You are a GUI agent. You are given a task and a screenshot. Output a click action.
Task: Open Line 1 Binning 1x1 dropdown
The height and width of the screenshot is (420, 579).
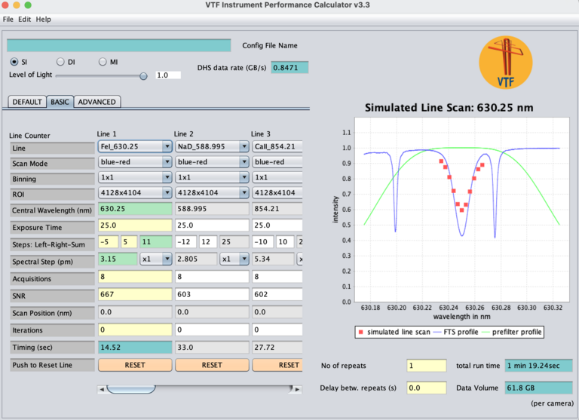[135, 177]
